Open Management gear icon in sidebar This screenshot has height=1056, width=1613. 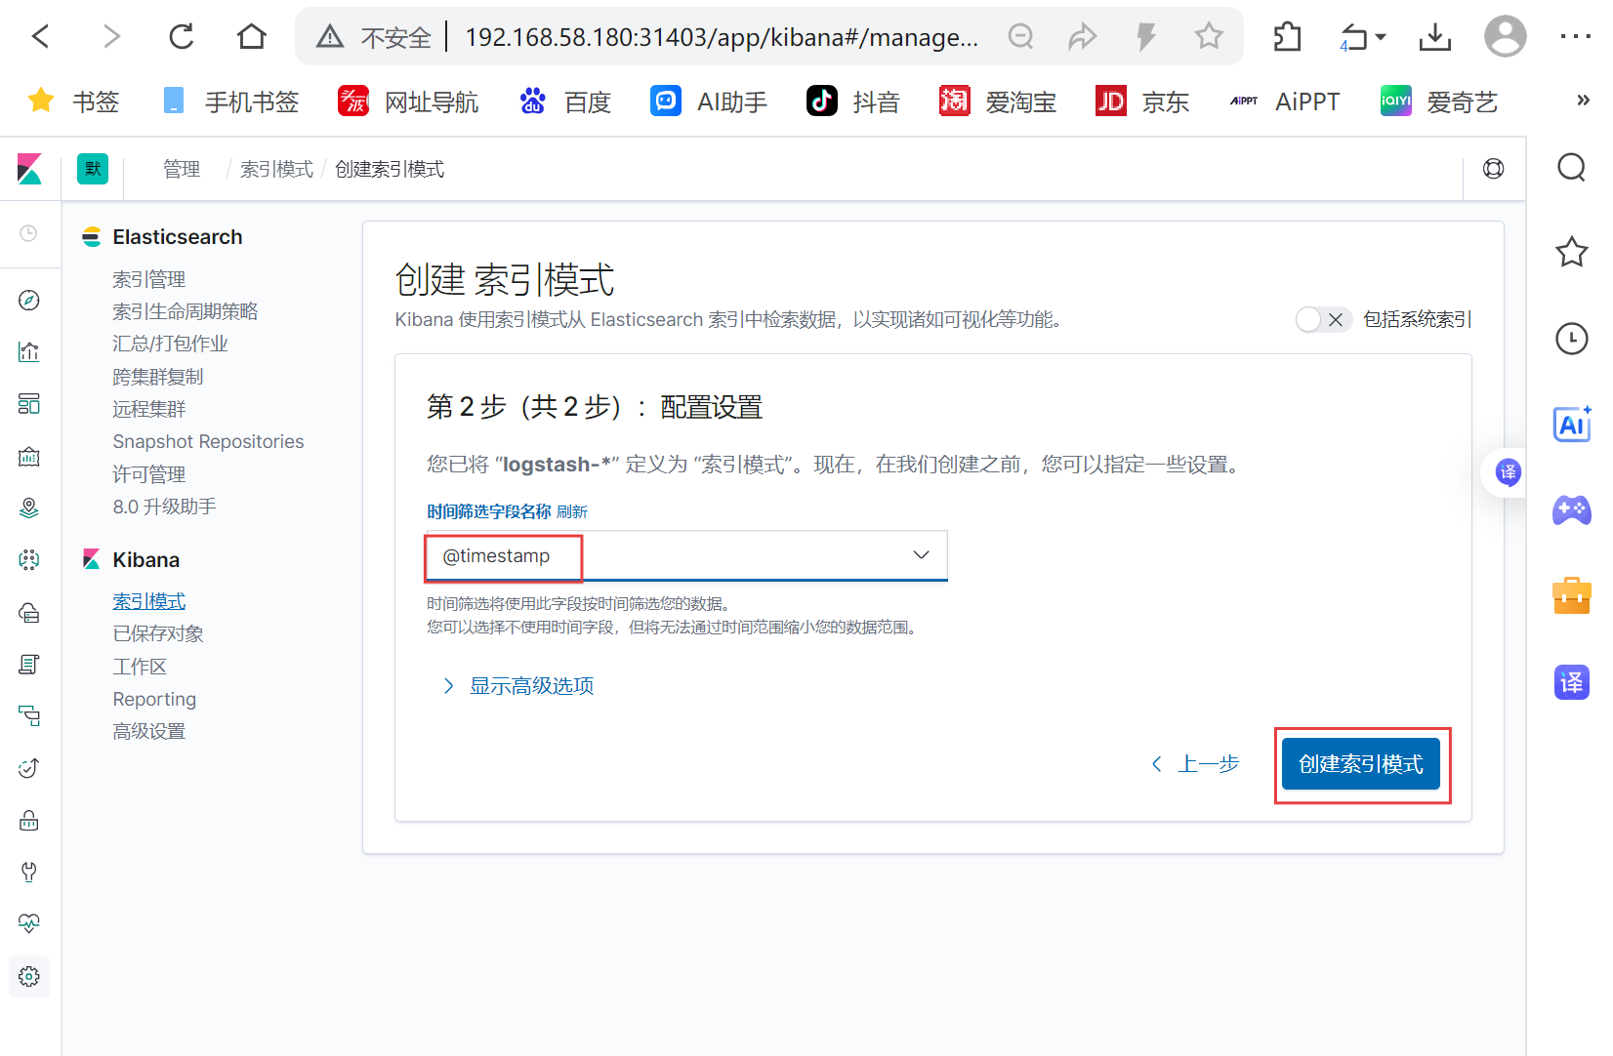[x=29, y=976]
